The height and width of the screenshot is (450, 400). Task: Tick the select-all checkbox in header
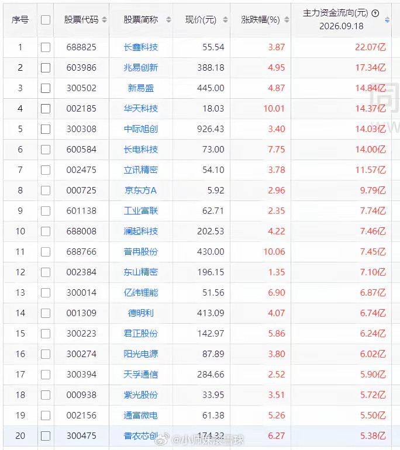pos(46,20)
